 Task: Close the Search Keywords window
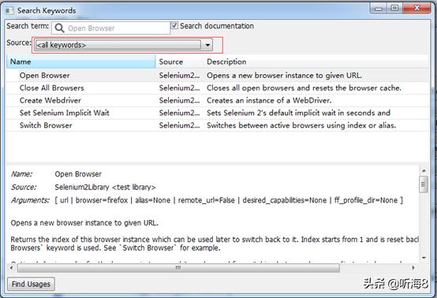416,9
